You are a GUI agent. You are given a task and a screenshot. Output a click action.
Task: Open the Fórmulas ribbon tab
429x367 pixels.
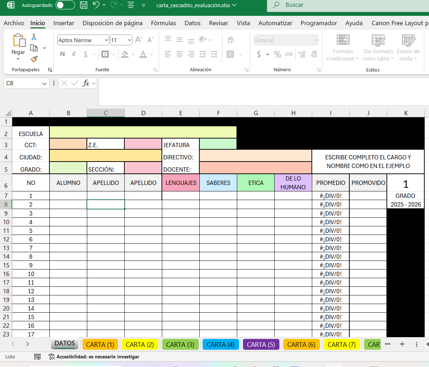[163, 23]
